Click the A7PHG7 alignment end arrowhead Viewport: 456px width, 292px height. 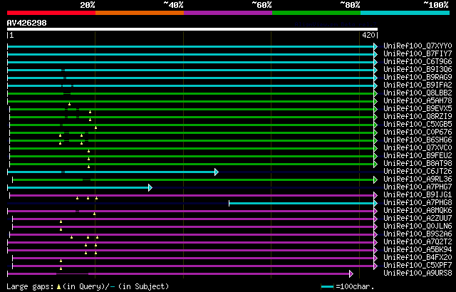click(150, 188)
